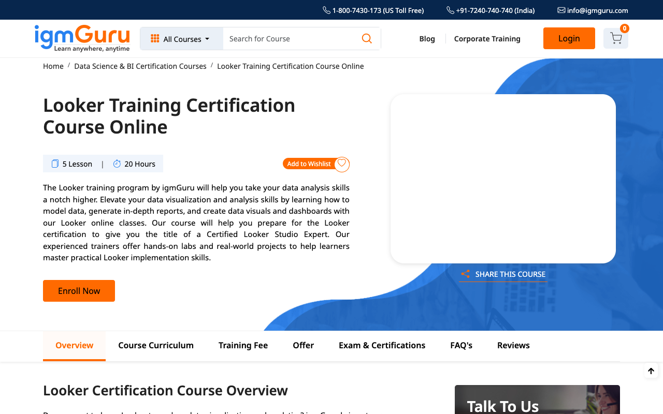
Task: Click the Login button
Action: pyautogui.click(x=569, y=38)
